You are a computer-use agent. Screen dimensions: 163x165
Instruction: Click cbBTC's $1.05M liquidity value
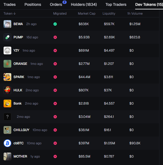(x=109, y=143)
